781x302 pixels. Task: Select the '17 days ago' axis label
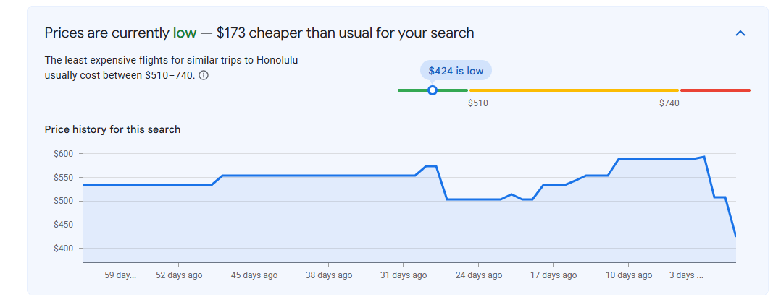click(554, 275)
